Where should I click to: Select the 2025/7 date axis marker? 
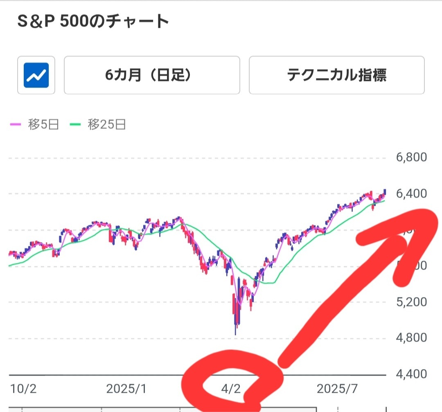click(337, 389)
